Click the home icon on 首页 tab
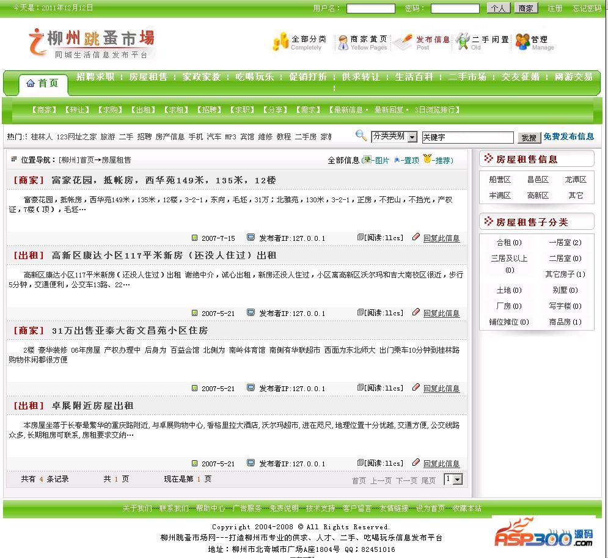The width and height of the screenshot is (608, 558). [31, 83]
